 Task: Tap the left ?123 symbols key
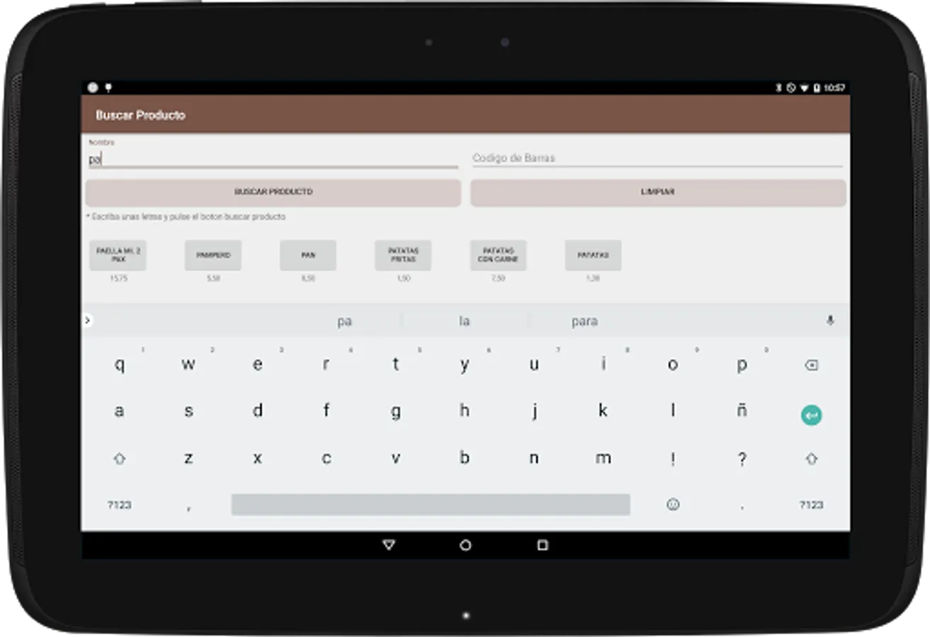pyautogui.click(x=120, y=505)
